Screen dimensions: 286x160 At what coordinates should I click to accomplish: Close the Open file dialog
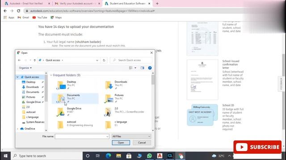(x=151, y=53)
